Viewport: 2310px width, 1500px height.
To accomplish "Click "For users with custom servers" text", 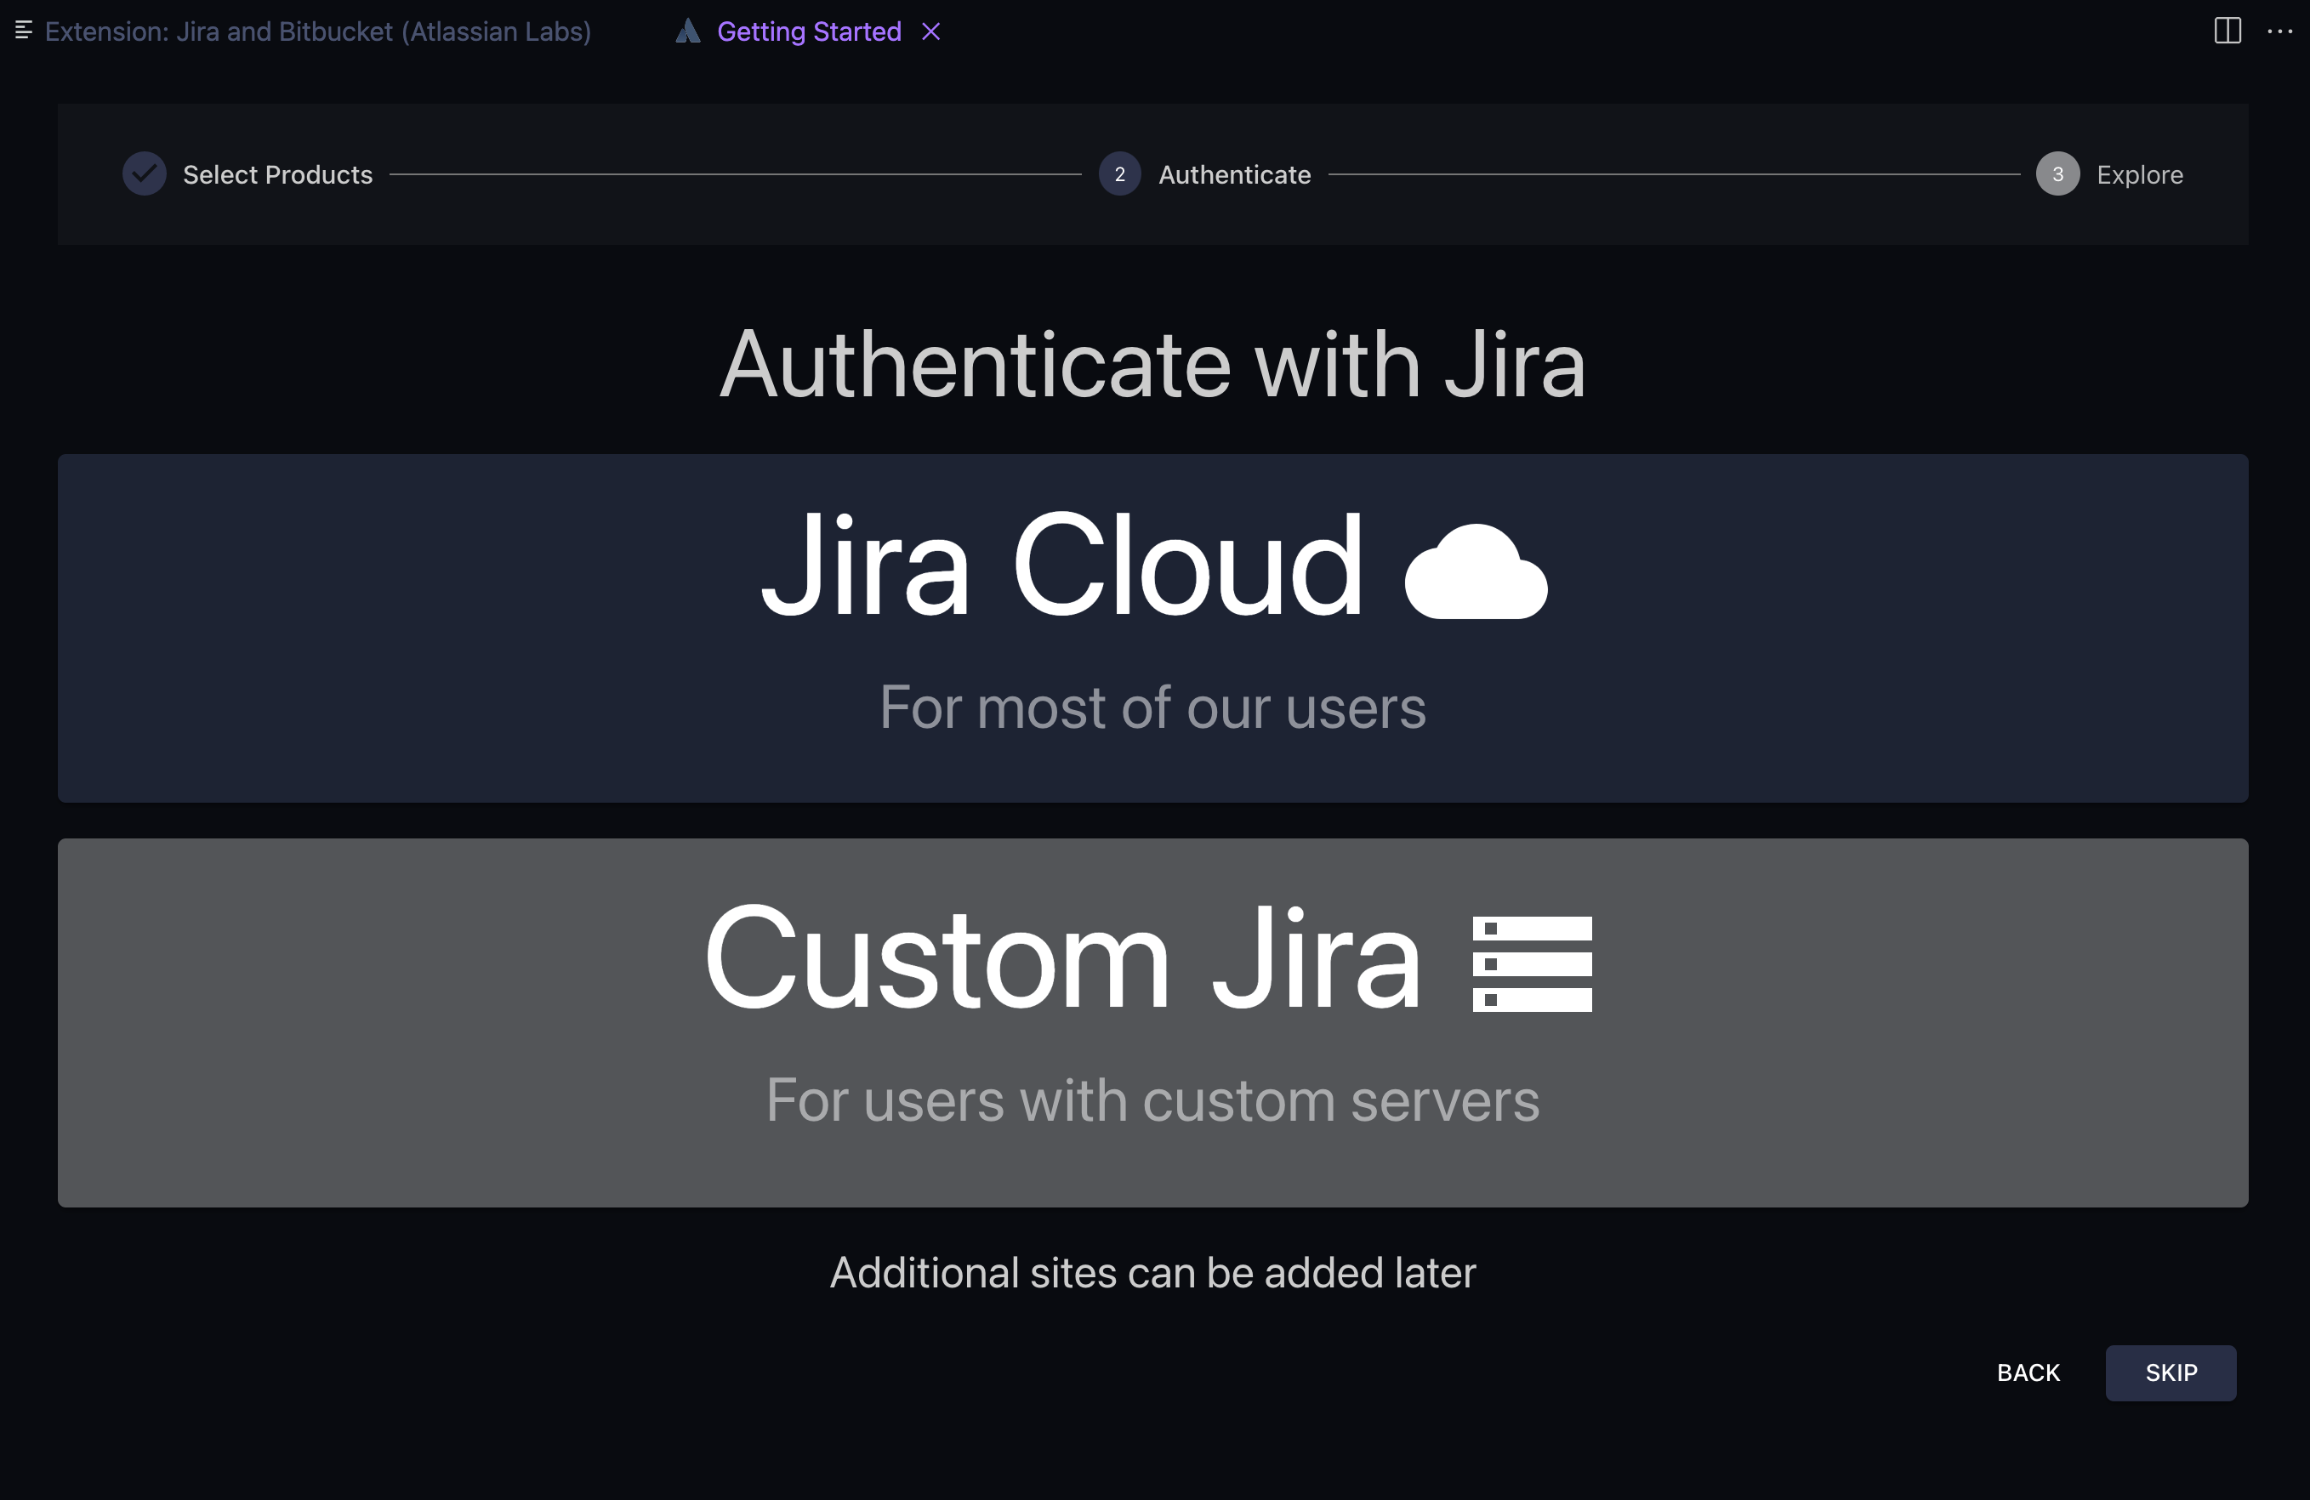I will [x=1153, y=1100].
